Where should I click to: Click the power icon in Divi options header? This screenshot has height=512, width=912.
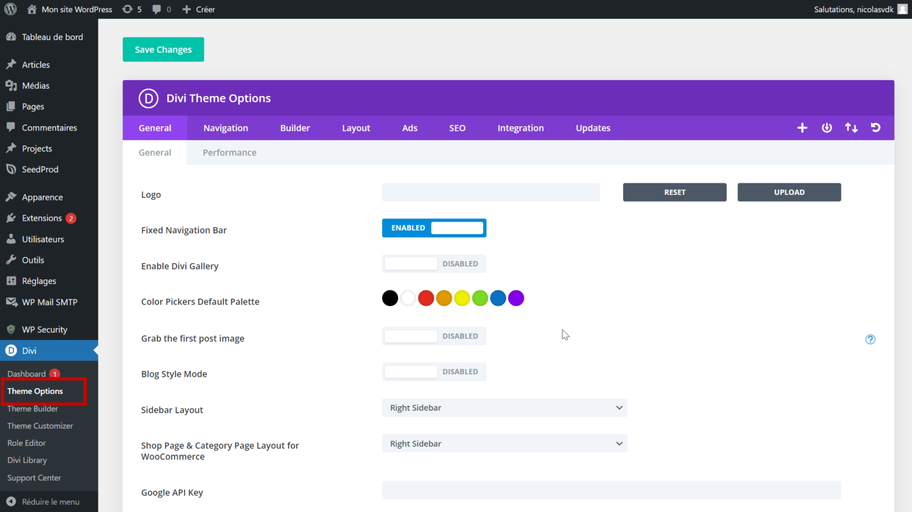tap(827, 128)
